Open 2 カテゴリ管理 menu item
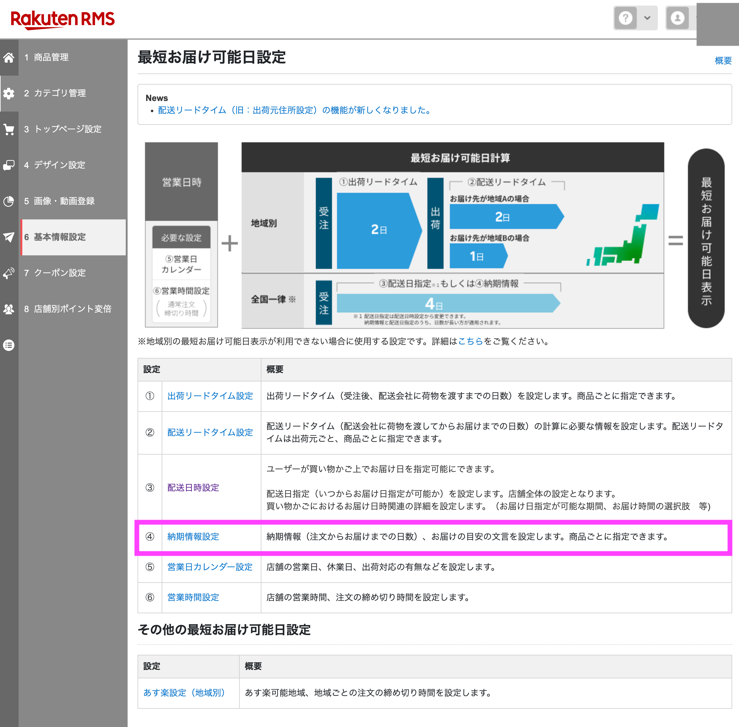The width and height of the screenshot is (739, 727). coord(72,93)
